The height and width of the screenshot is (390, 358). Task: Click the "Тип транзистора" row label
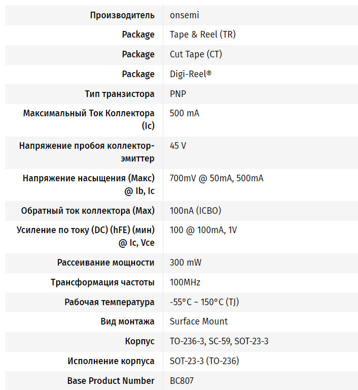pos(120,94)
